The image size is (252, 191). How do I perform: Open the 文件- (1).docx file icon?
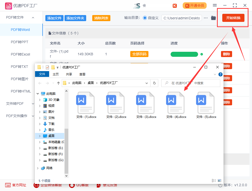click(85, 103)
